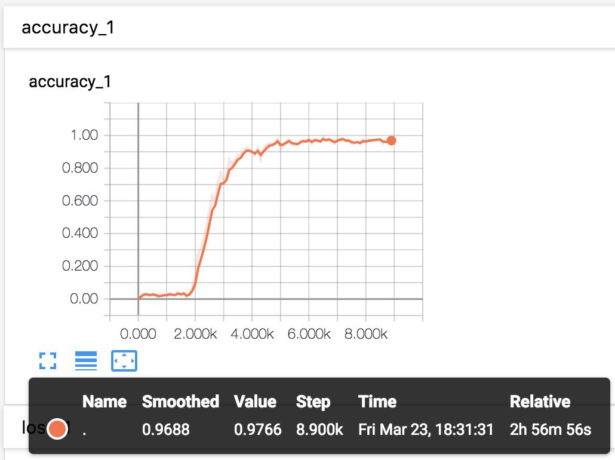Click the 2.000k x-axis label
Screen dimensions: 615x460
[x=195, y=334]
